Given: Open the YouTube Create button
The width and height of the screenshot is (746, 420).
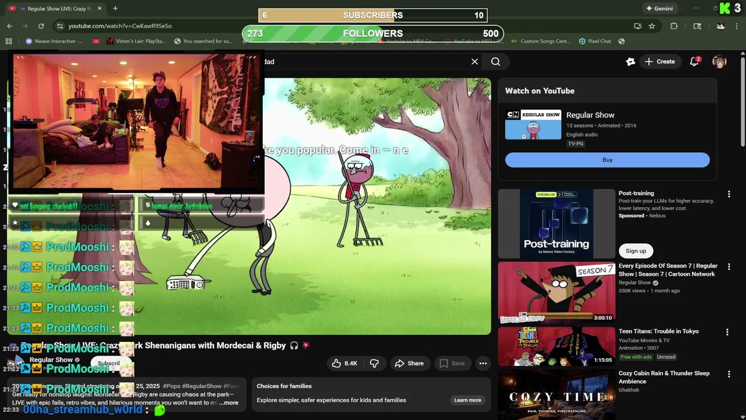Looking at the screenshot, I should 659,61.
